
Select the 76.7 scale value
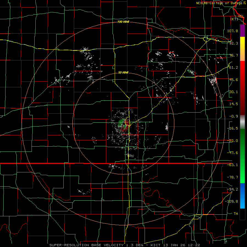(234, 55)
